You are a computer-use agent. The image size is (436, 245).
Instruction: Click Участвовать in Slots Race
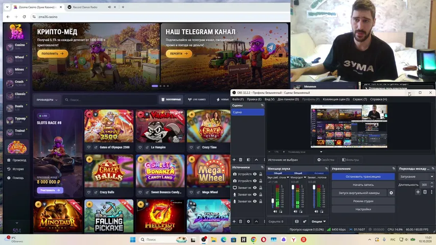click(50, 190)
